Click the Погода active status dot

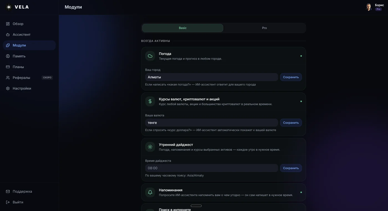click(301, 56)
